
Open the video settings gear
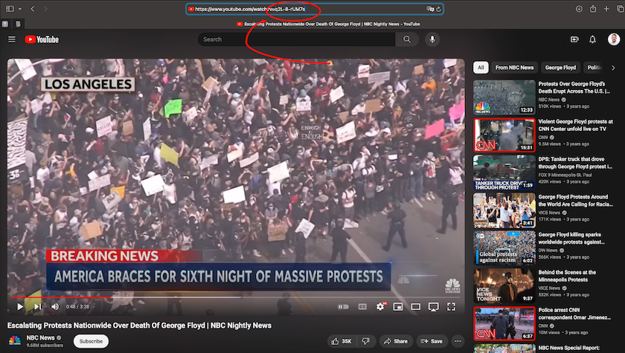(380, 306)
